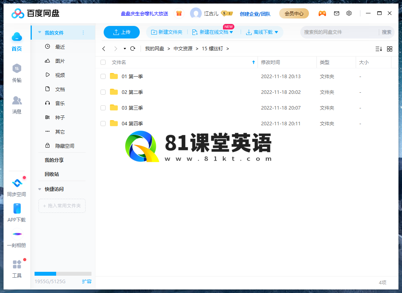Open the 传输 transfer panel icon
The height and width of the screenshot is (293, 402).
click(16, 69)
